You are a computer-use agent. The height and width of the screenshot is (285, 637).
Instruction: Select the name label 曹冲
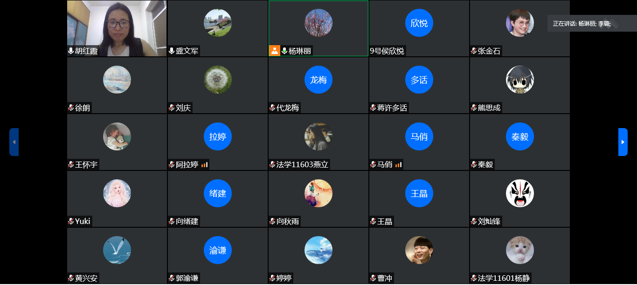[385, 278]
